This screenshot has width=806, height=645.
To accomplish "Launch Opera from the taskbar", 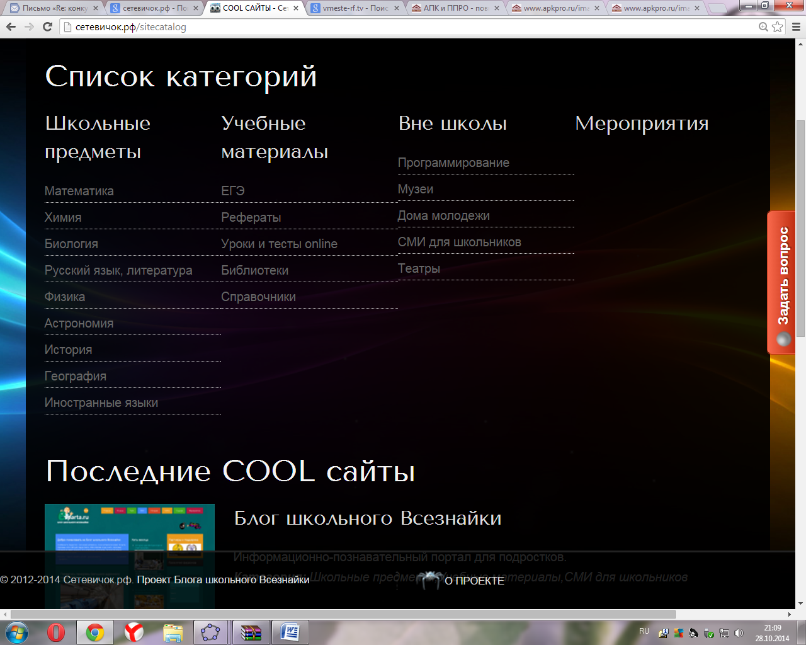I will point(56,632).
